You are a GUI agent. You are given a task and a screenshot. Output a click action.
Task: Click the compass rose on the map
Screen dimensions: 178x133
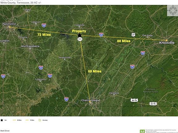point(172,10)
